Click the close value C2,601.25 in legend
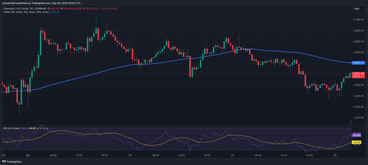Screen dimensions: 368x165 [x=92, y=9]
